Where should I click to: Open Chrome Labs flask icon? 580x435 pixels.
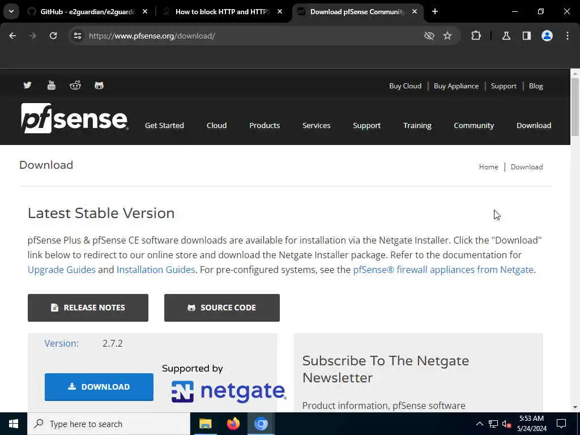506,36
